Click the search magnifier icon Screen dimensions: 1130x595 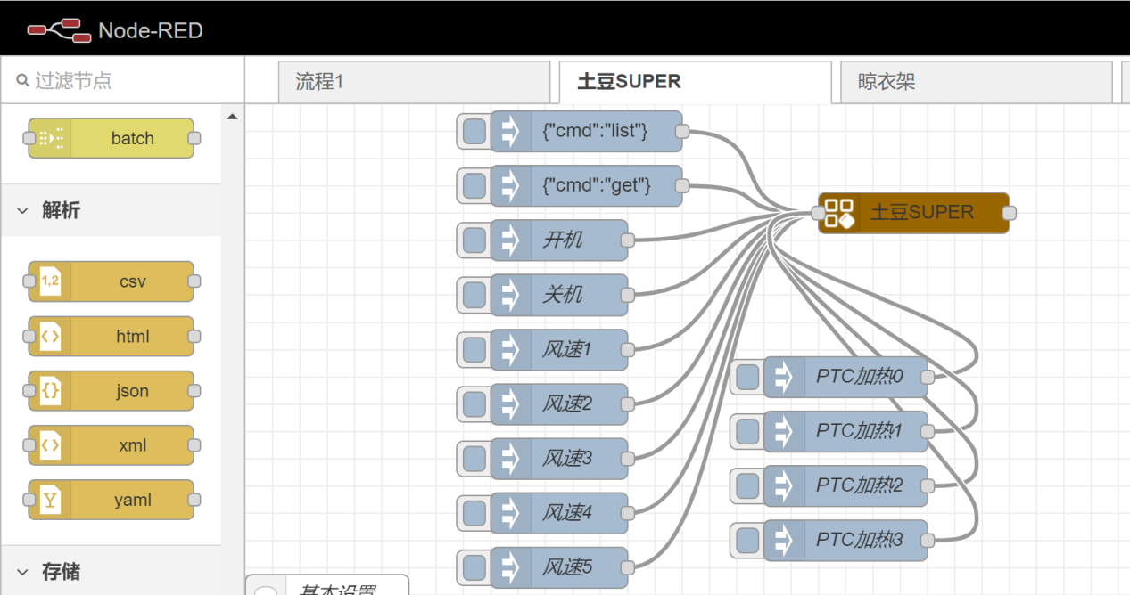(21, 80)
